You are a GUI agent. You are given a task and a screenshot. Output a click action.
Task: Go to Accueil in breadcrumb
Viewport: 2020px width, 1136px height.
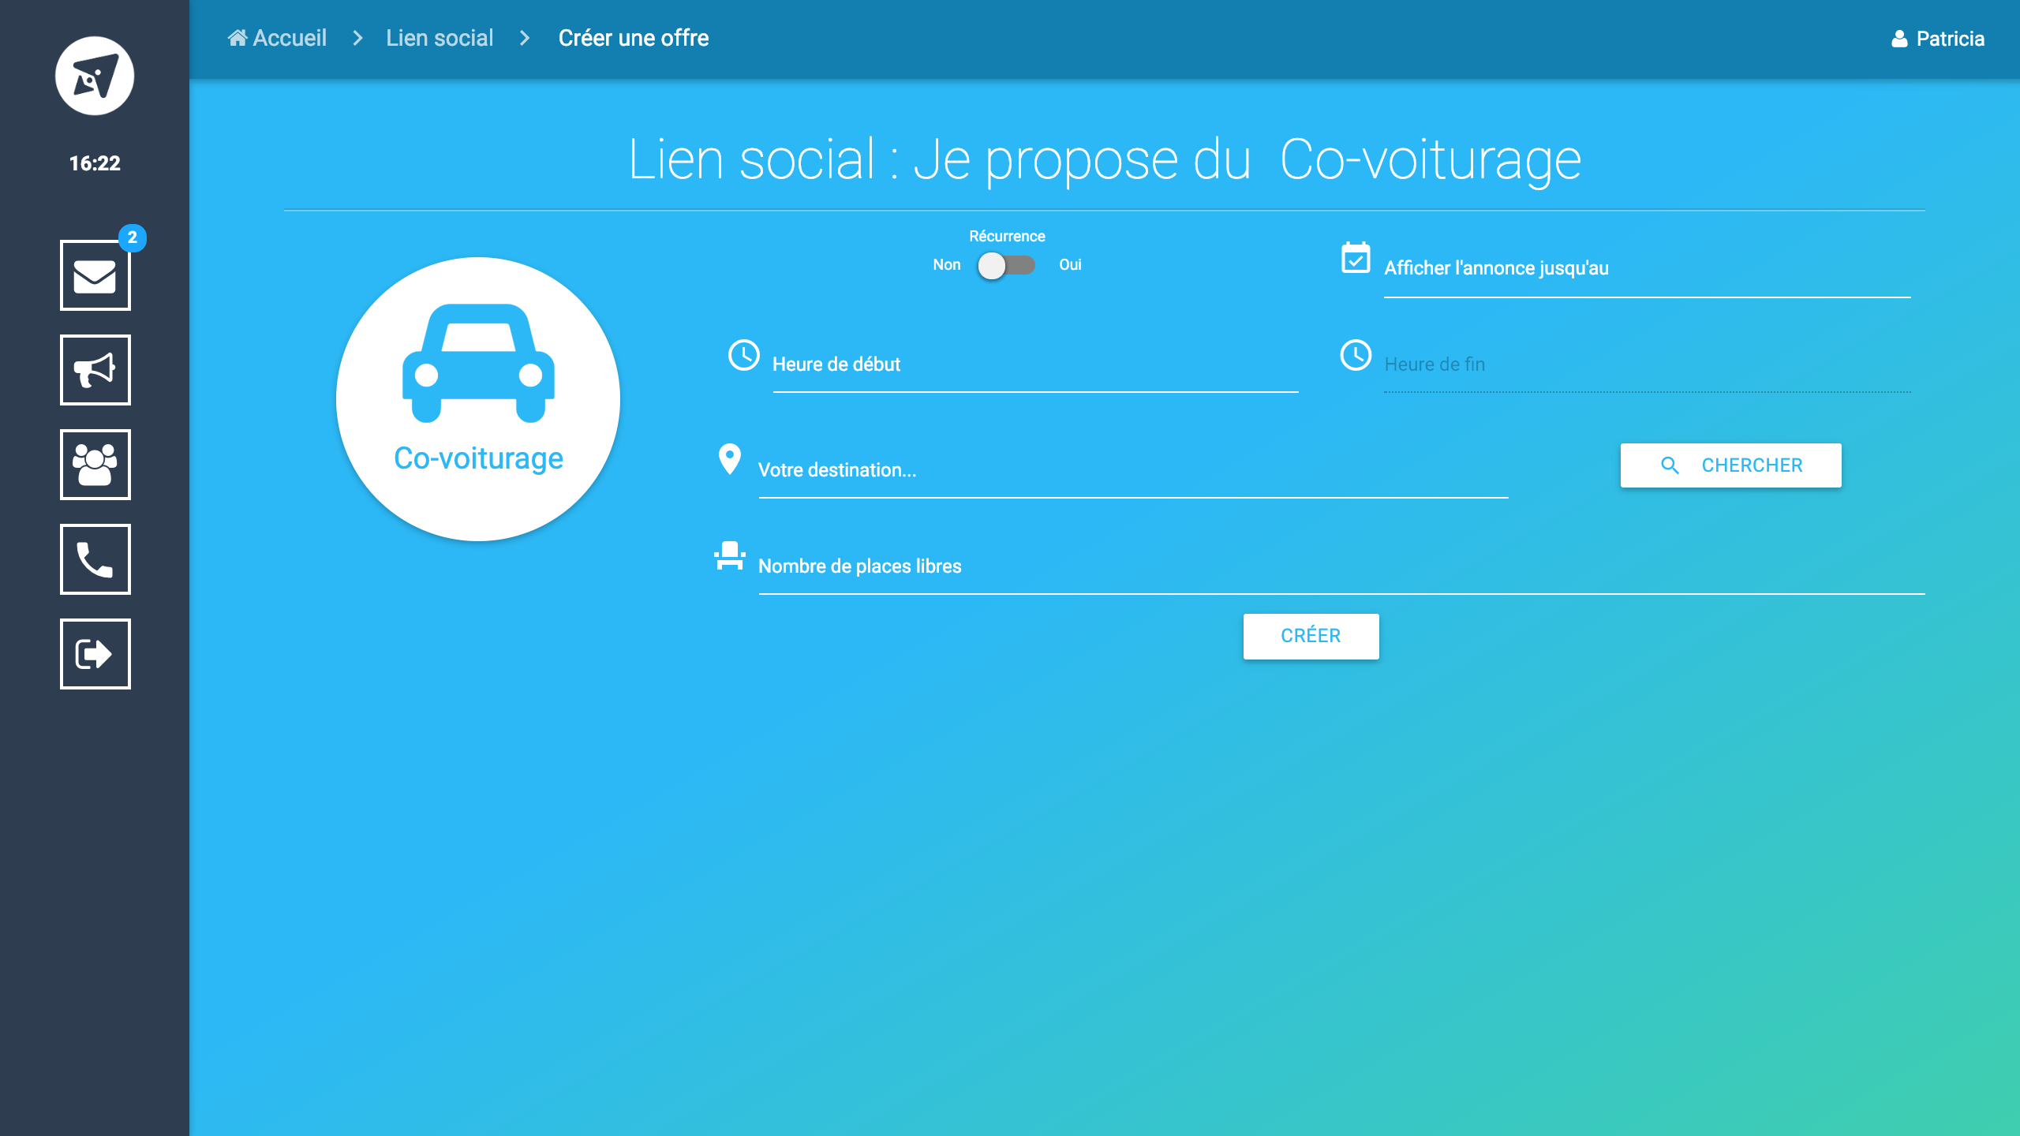pos(278,38)
